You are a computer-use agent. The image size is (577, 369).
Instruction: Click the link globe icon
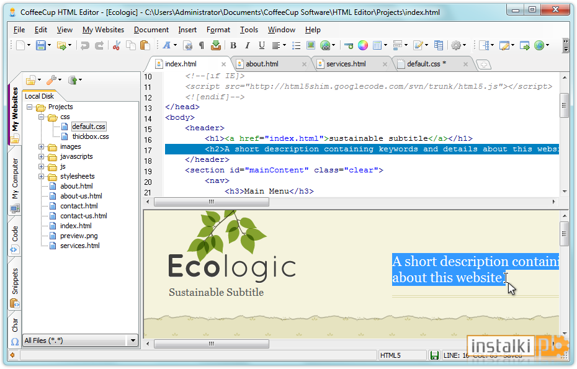point(325,45)
